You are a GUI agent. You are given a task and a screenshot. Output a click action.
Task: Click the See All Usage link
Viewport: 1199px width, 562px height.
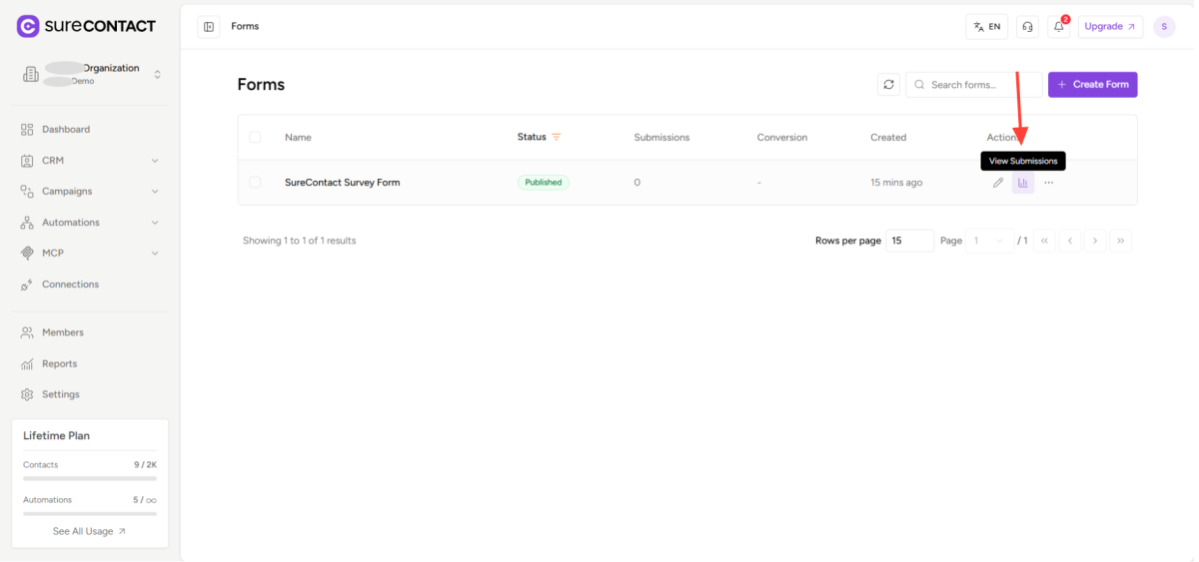click(89, 532)
